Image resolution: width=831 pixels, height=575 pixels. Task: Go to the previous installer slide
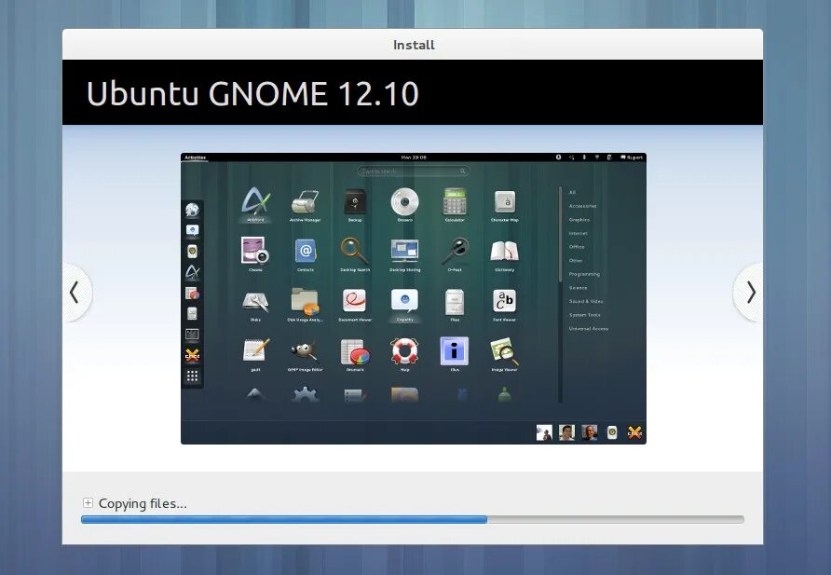pyautogui.click(x=77, y=292)
